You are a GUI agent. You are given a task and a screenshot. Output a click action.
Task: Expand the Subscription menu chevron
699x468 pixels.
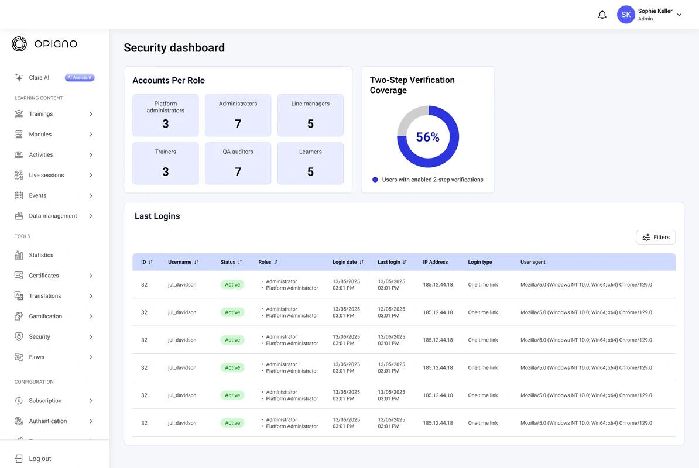point(91,401)
